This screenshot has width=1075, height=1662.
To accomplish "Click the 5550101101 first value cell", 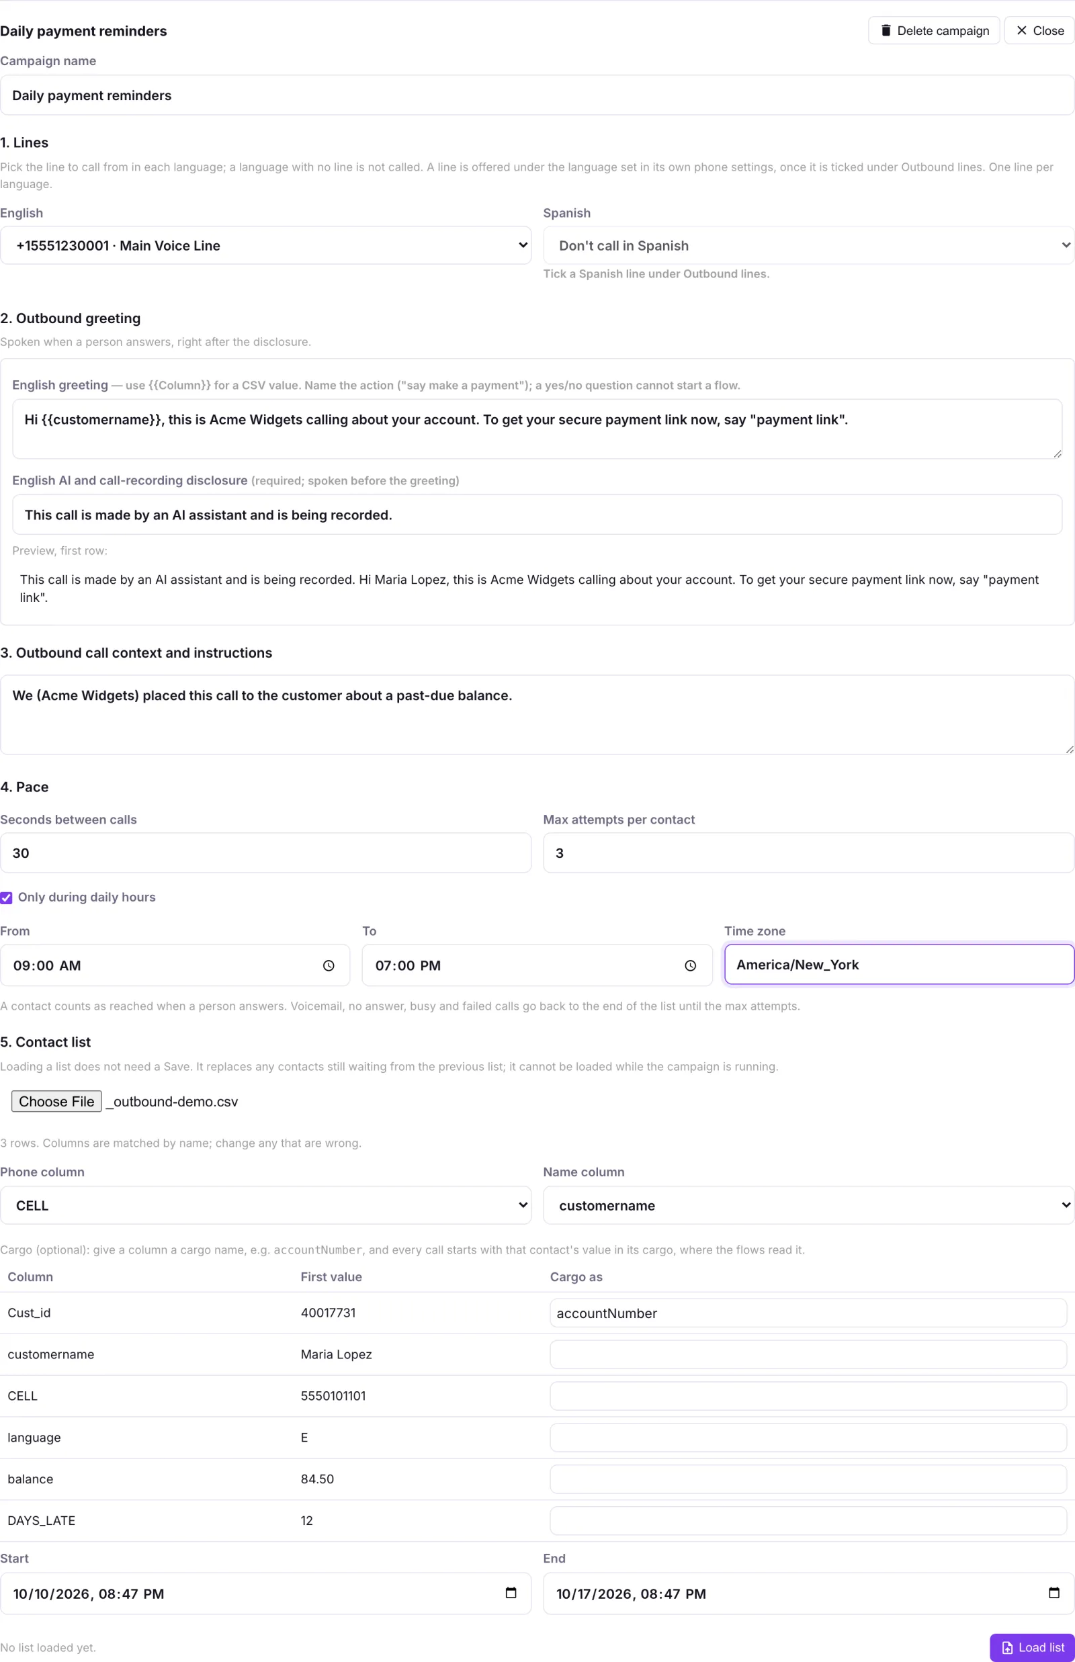I will (333, 1396).
